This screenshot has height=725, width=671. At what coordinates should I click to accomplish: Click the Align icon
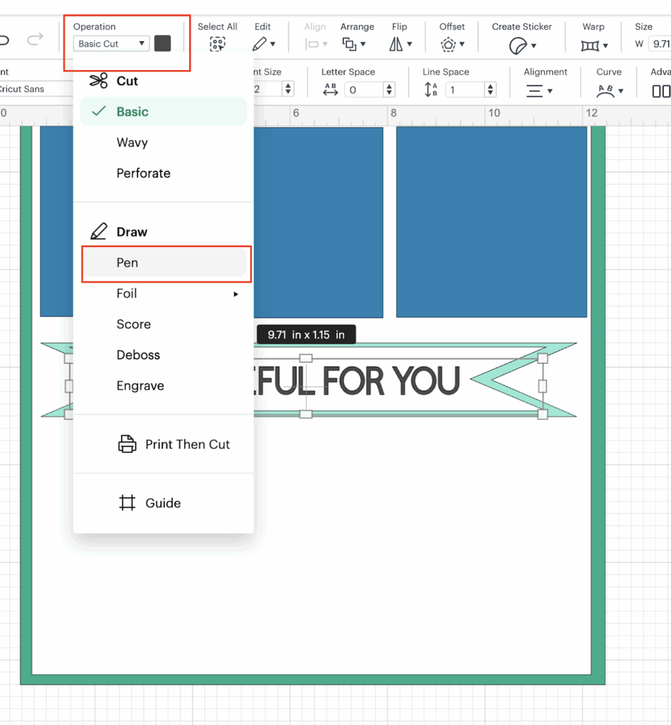coord(313,45)
